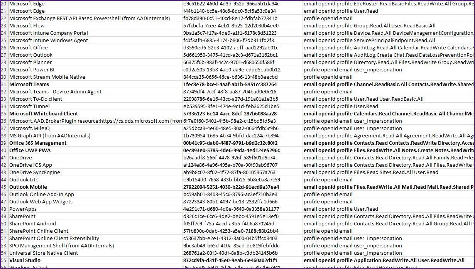Select the Outlook Online Add-in App cell
The width and height of the screenshot is (475, 269).
point(95,195)
